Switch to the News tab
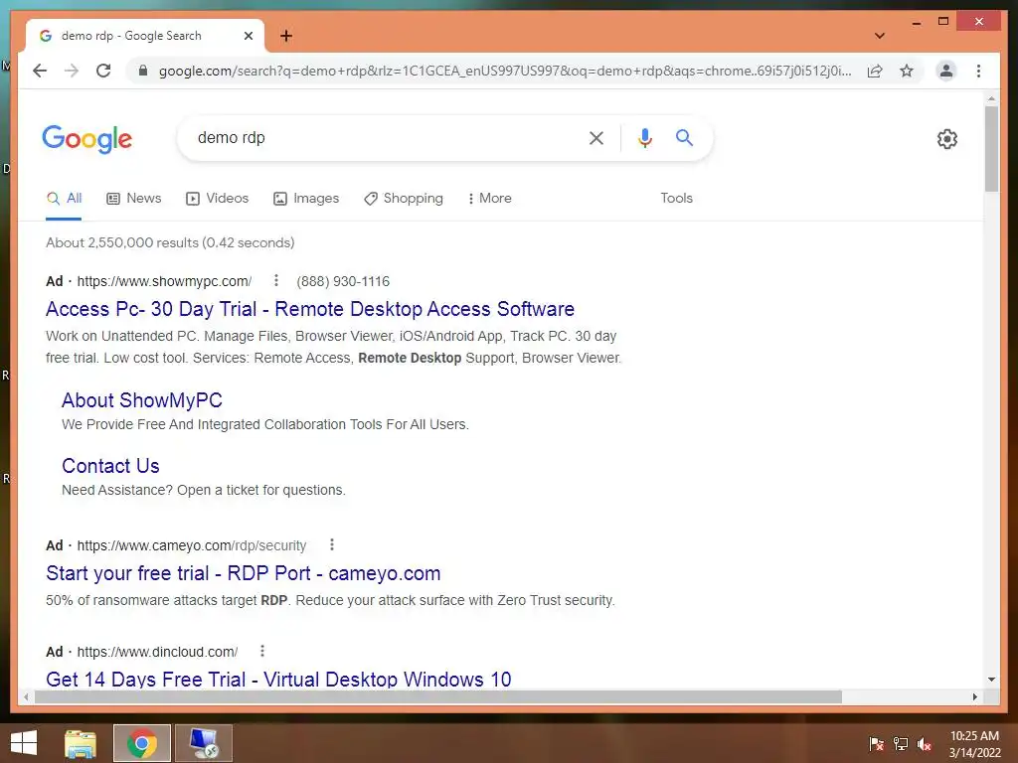1018x763 pixels. point(134,199)
